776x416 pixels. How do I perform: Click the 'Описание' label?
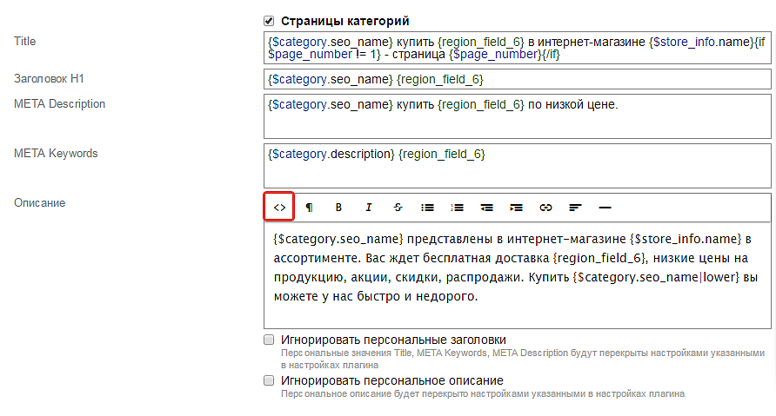point(40,203)
